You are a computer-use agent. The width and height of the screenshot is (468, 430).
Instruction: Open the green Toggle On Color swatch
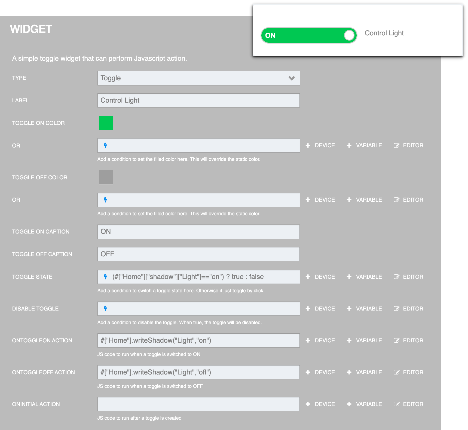tap(106, 123)
